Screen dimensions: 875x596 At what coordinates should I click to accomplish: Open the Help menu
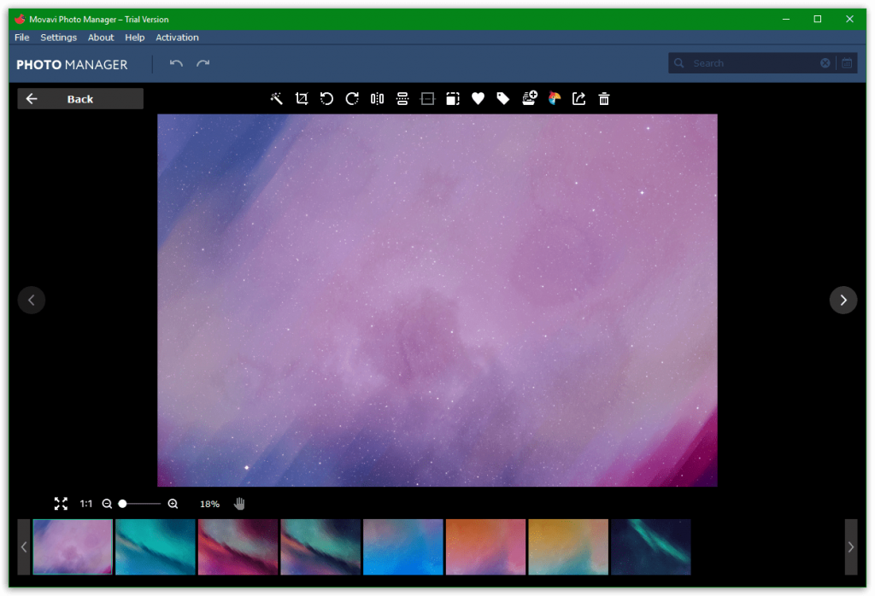134,38
